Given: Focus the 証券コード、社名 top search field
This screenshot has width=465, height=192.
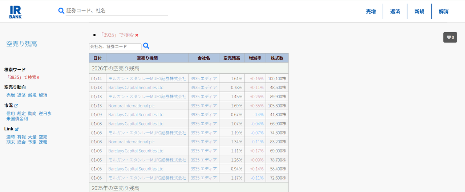Looking at the screenshot, I should pos(116,11).
